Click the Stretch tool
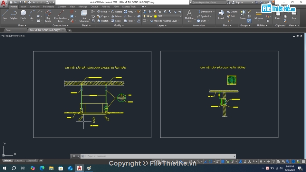 [x=103, y=21]
